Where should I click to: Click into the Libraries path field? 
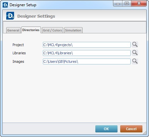[x=87, y=53]
